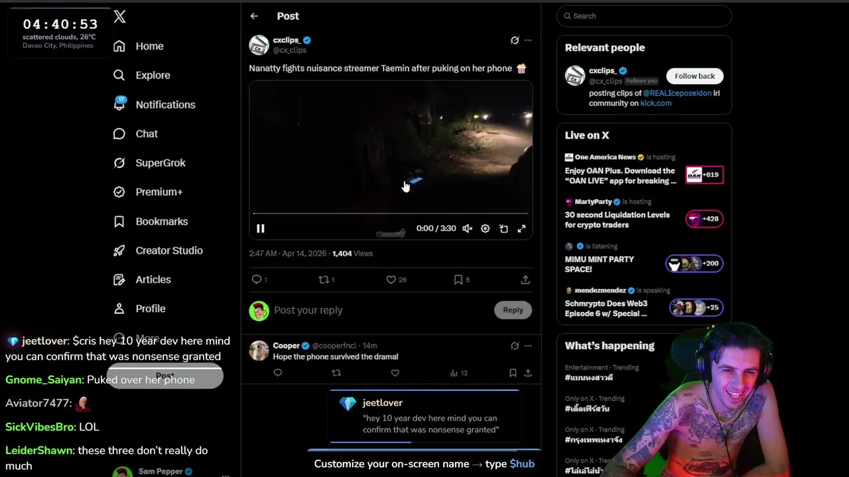Share Cooper's comment
849x477 pixels.
point(528,373)
